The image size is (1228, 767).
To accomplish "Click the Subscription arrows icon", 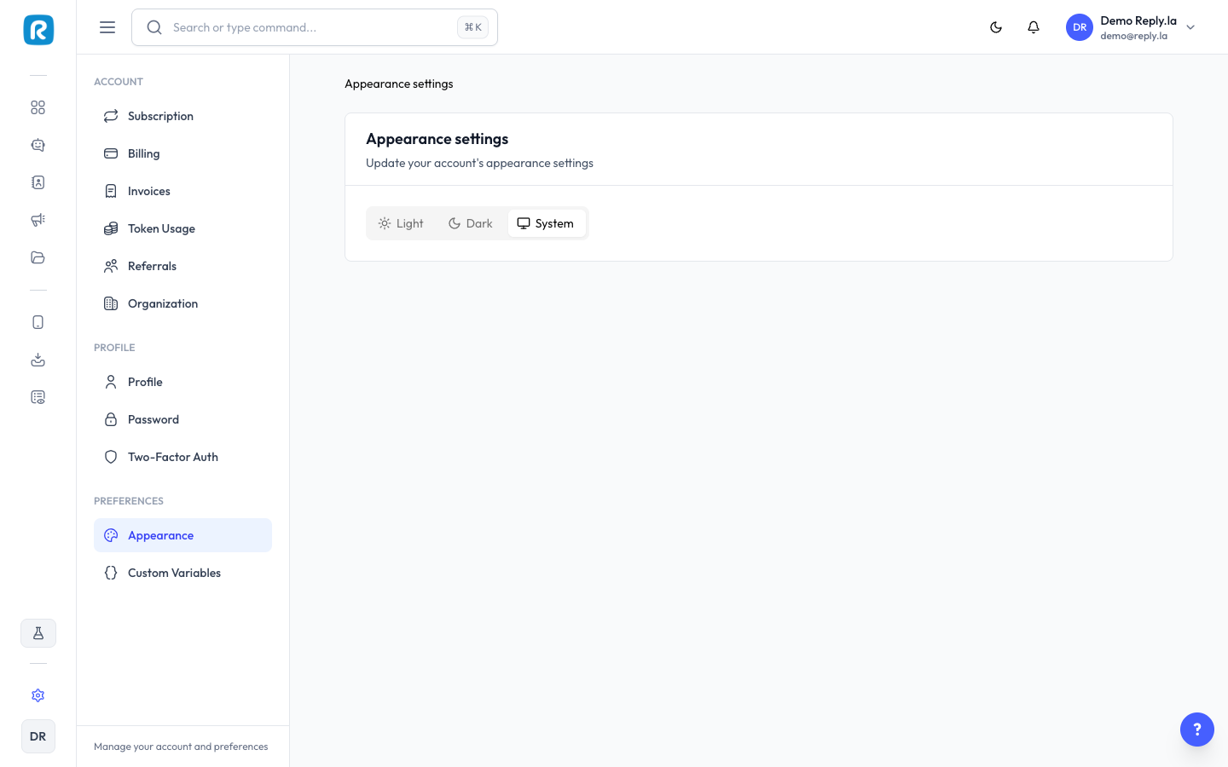I will click(x=111, y=116).
